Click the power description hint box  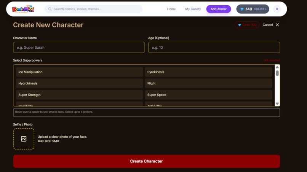pos(146,113)
